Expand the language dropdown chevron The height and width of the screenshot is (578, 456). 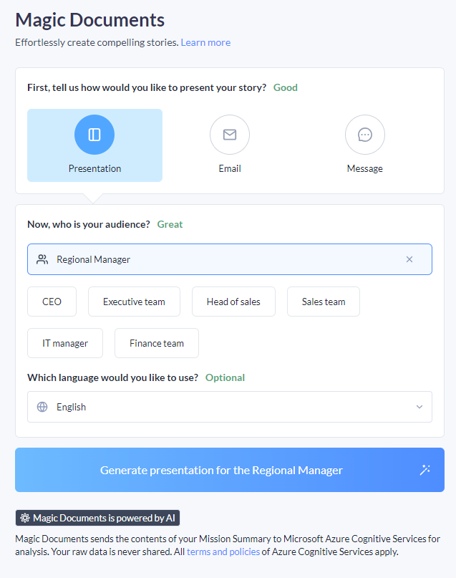click(419, 407)
